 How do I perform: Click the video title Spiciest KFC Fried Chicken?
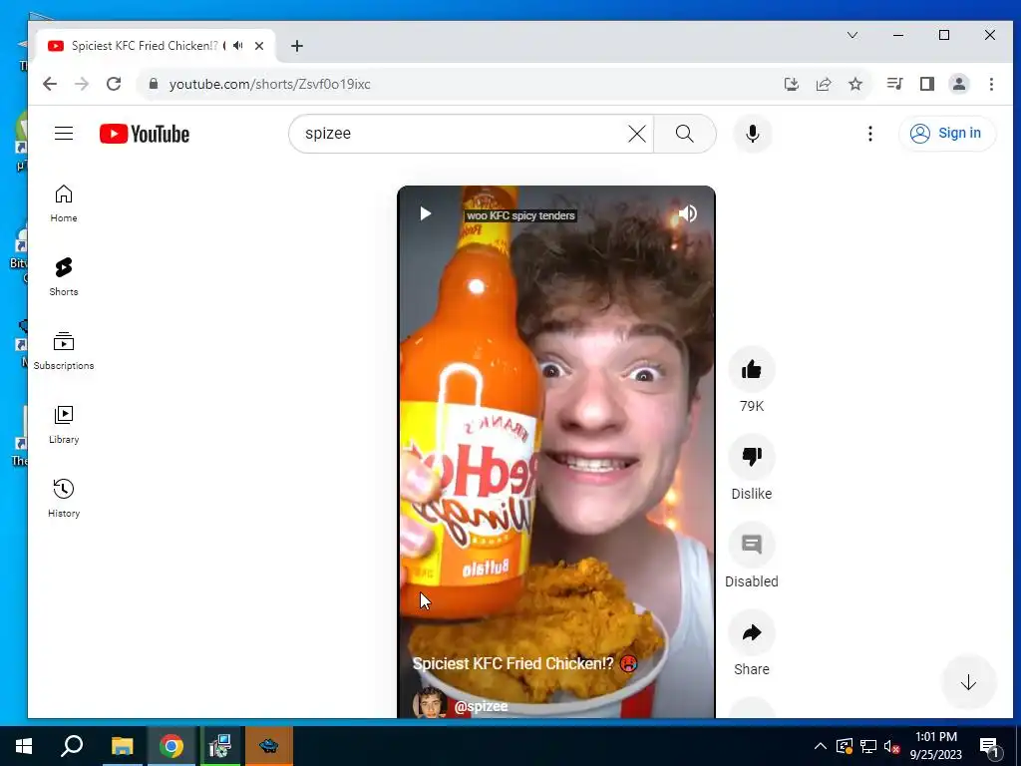click(x=513, y=663)
